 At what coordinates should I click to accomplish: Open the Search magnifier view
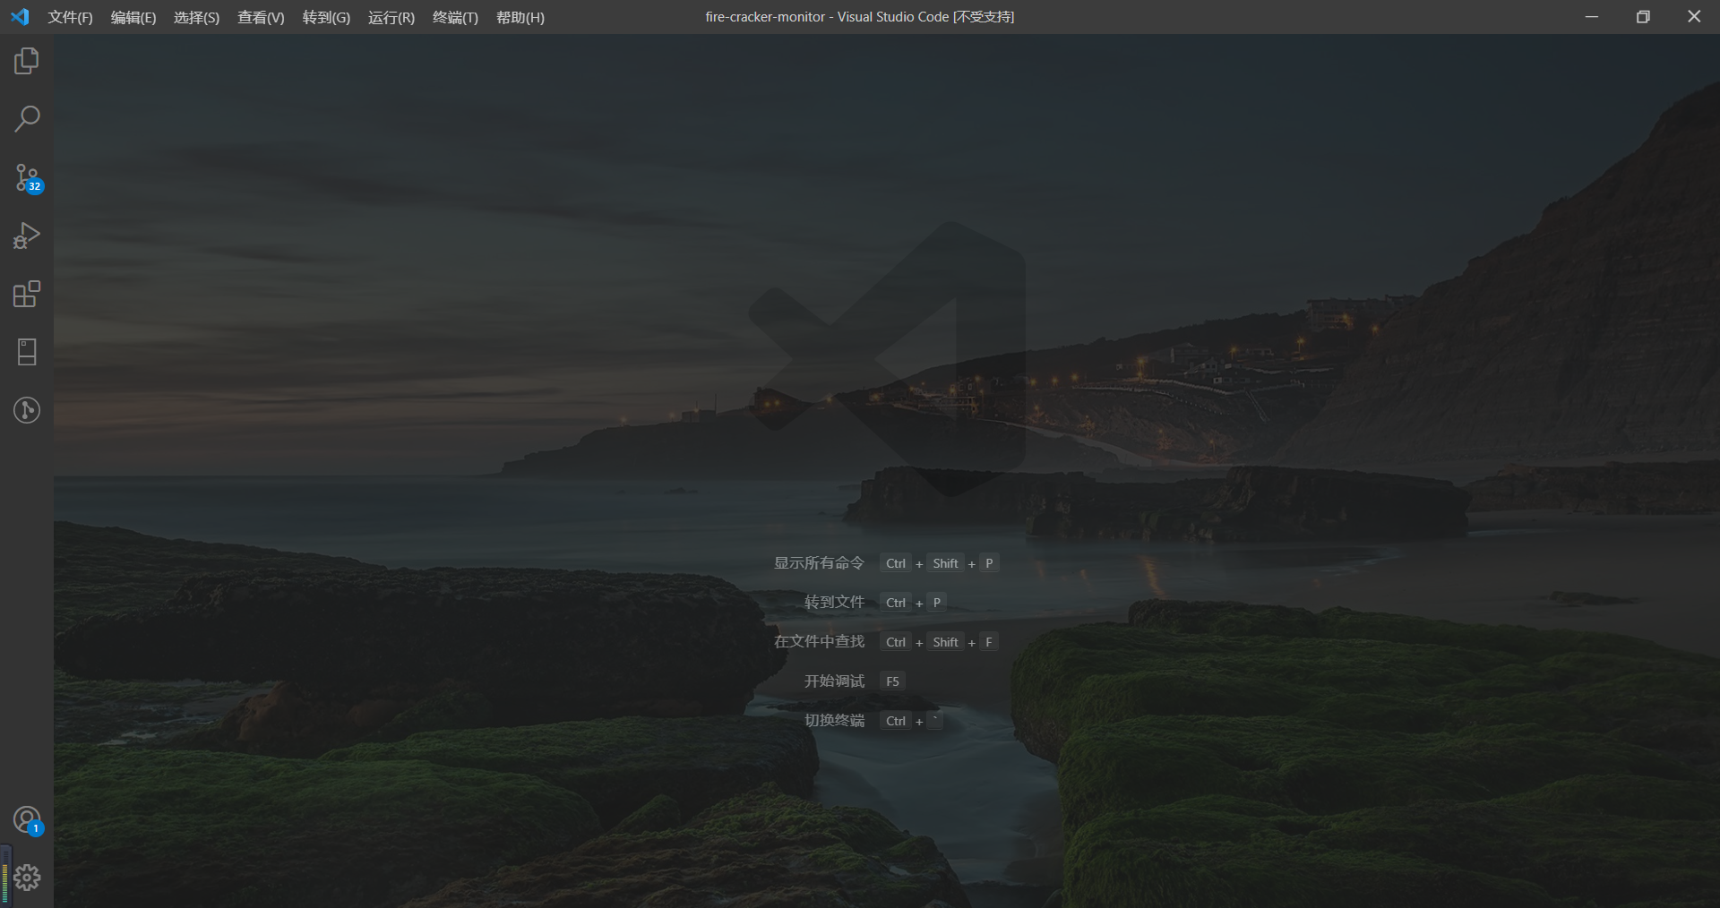click(x=27, y=119)
